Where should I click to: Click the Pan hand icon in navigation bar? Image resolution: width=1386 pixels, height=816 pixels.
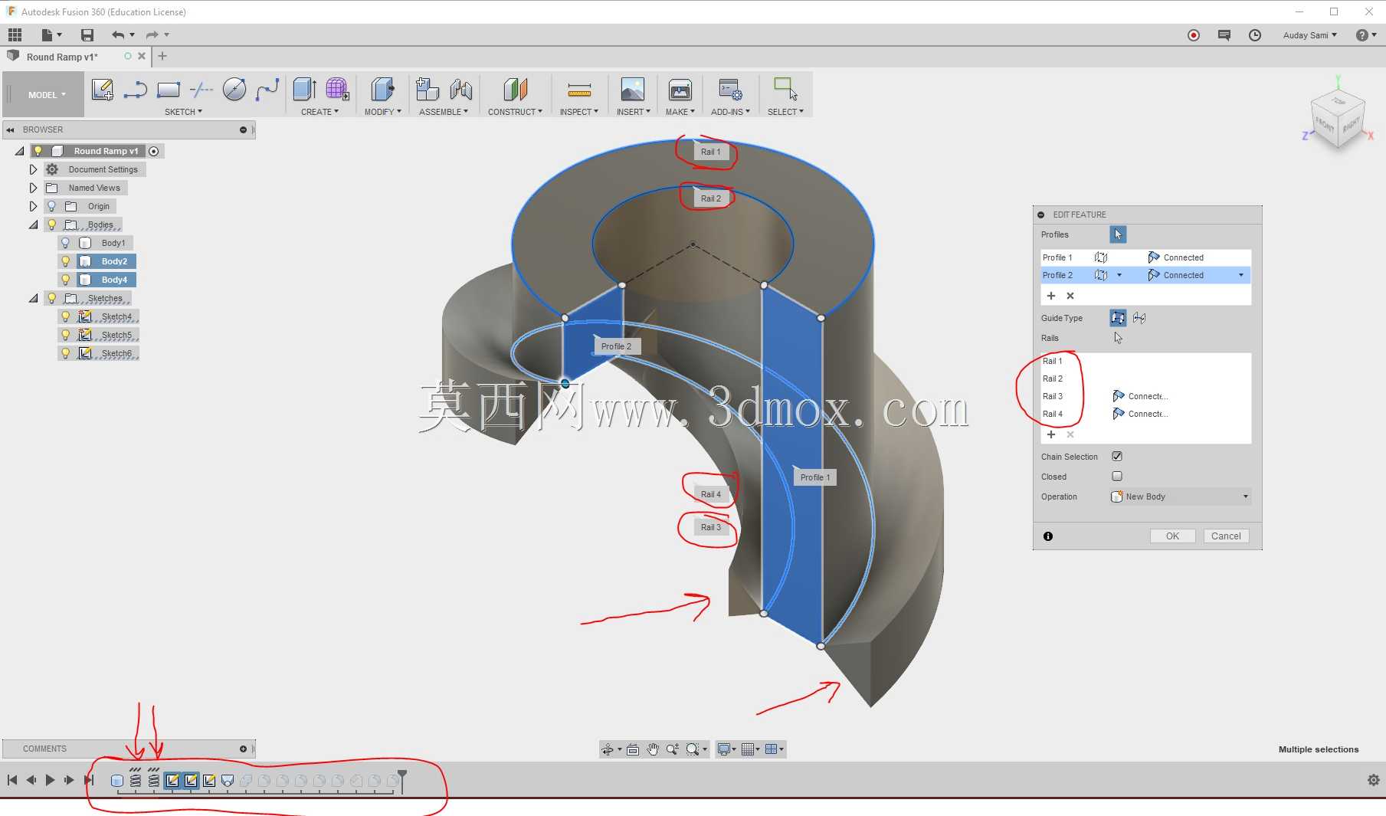pos(653,749)
